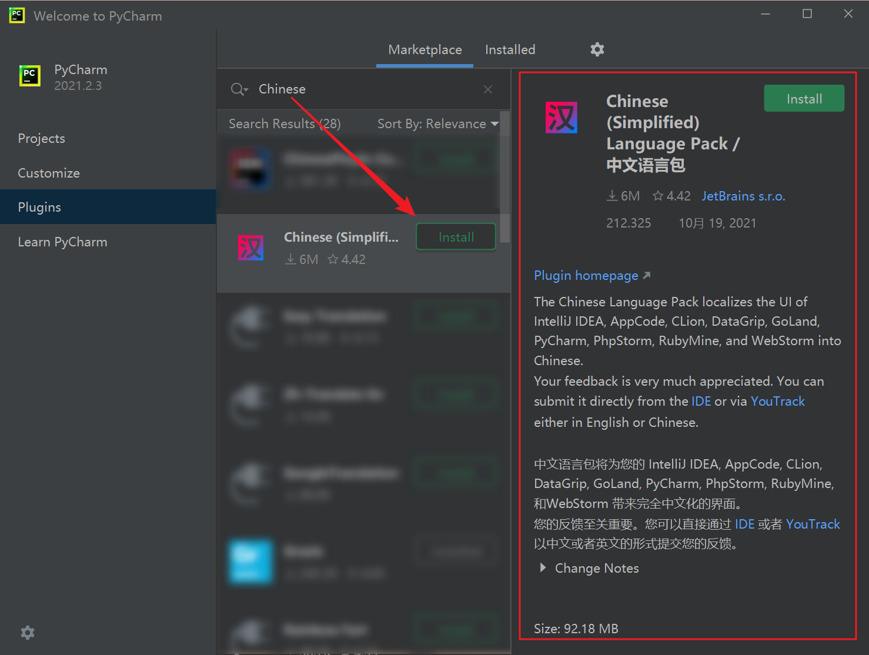This screenshot has height=655, width=869.
Task: Click the PyCharm logo in the sidebar
Action: [30, 76]
